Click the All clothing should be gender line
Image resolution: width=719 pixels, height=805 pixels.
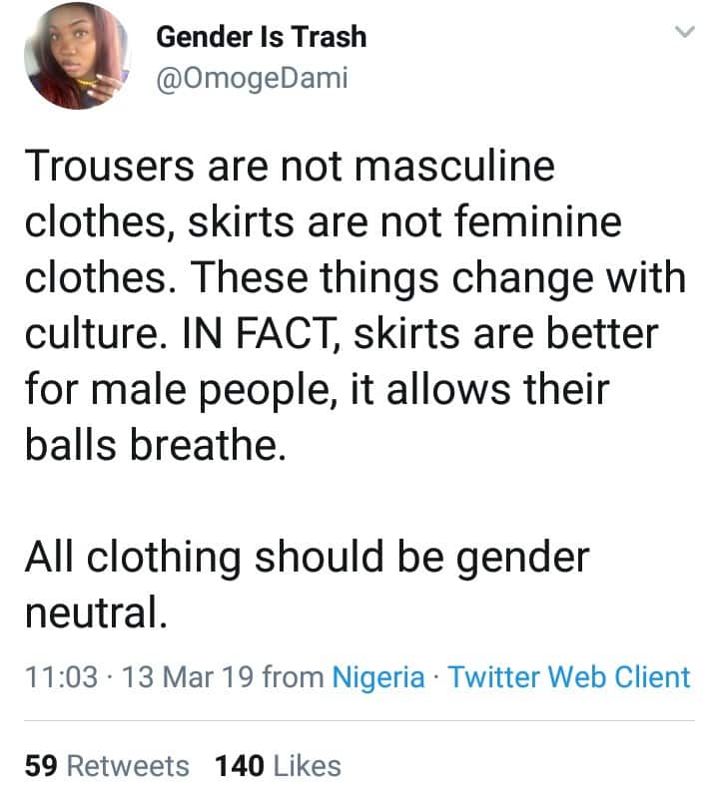pos(306,557)
